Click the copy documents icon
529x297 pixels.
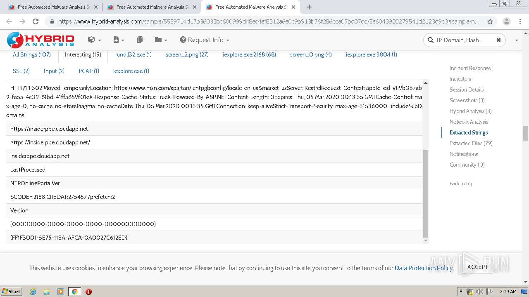pos(140,40)
